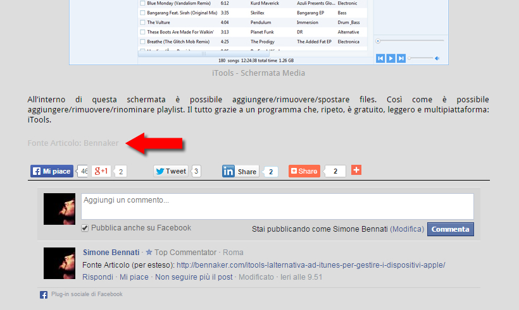Open the Google +1 count bubble
The height and width of the screenshot is (310, 519).
pos(120,172)
